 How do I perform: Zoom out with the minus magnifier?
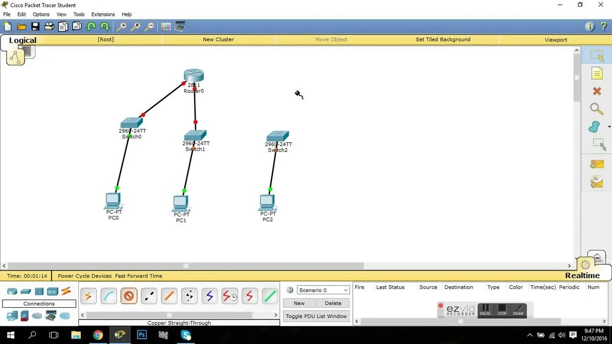[150, 27]
